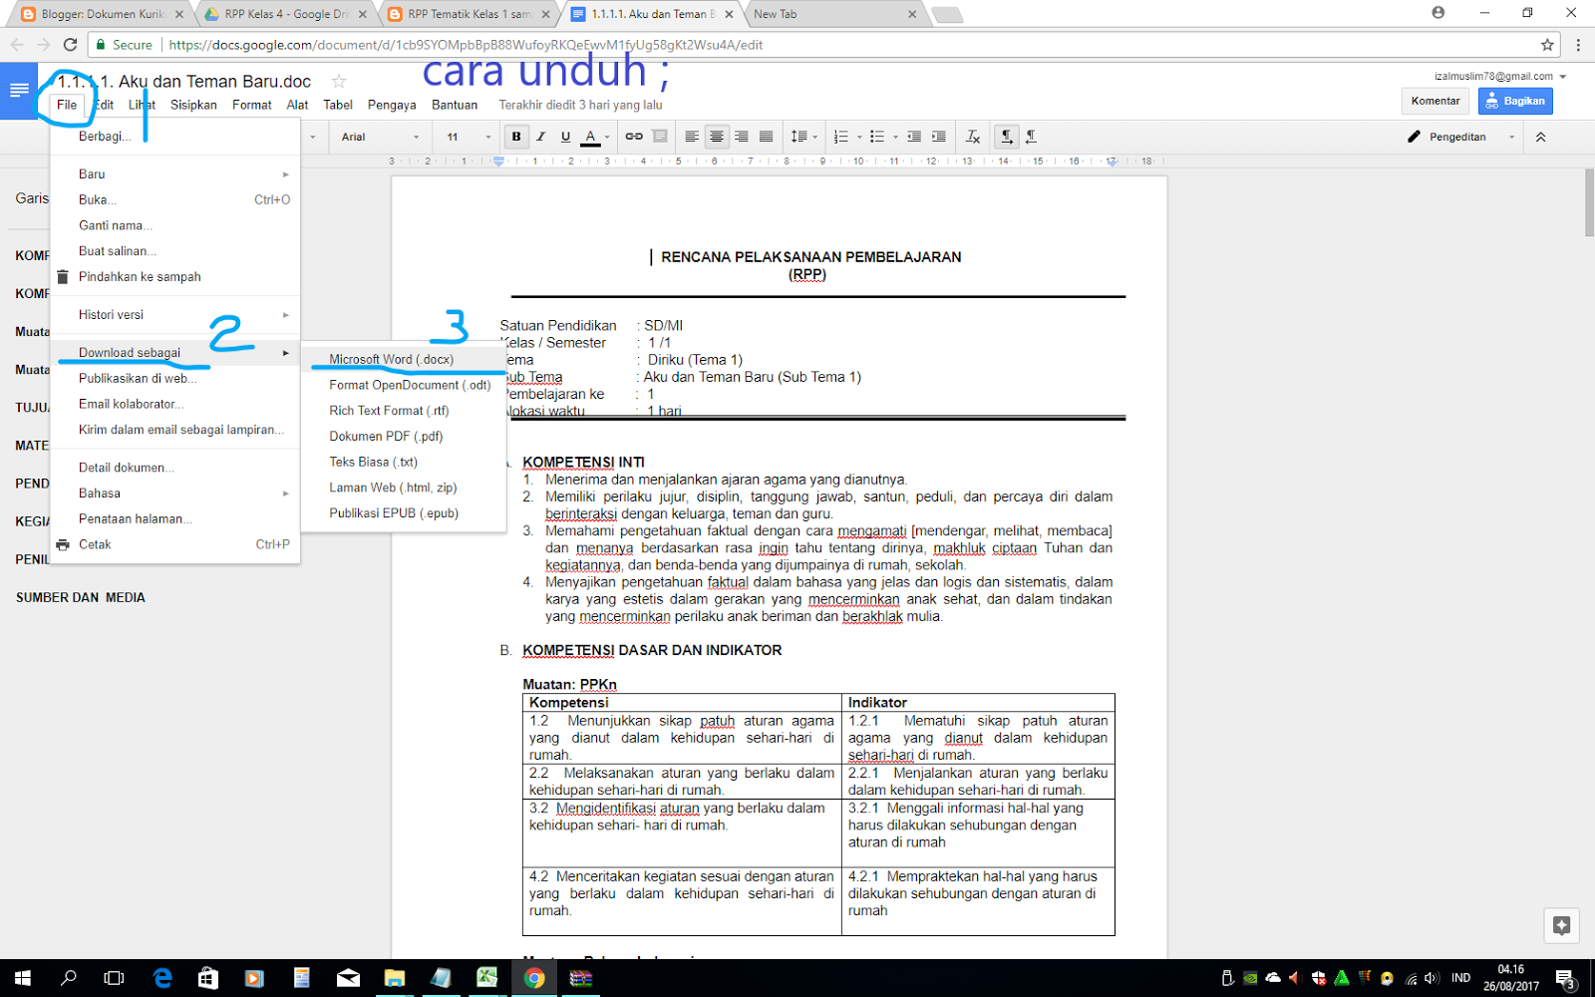Viewport: 1595px width, 997px height.
Task: Expand the Baru submenu
Action: pyautogui.click(x=175, y=173)
